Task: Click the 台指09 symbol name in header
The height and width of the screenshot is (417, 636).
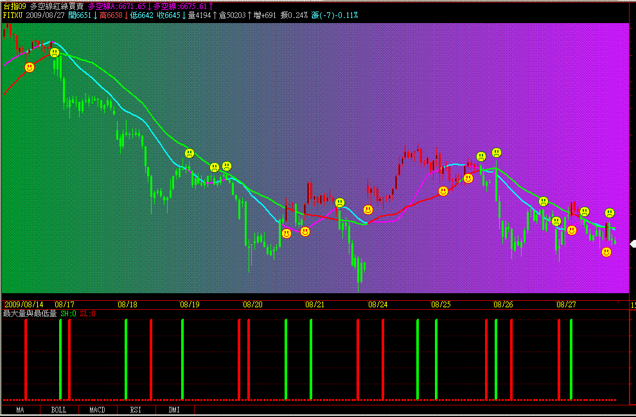Action: click(x=14, y=6)
